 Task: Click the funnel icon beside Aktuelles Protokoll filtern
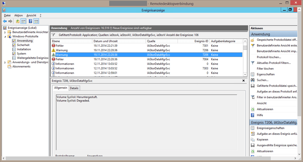[x=253, y=63]
